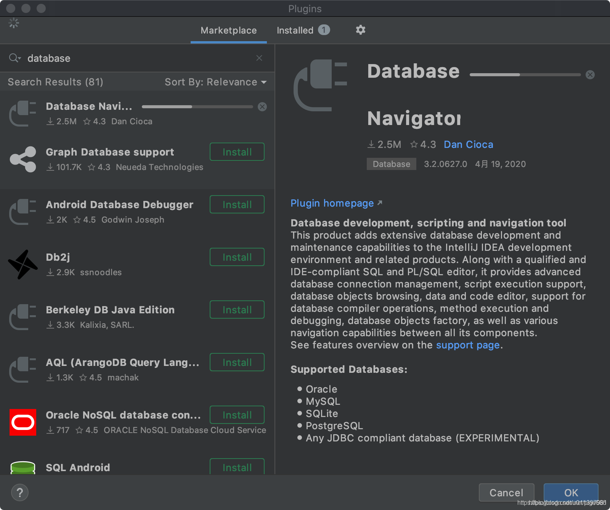Click the Database category tag

392,164
